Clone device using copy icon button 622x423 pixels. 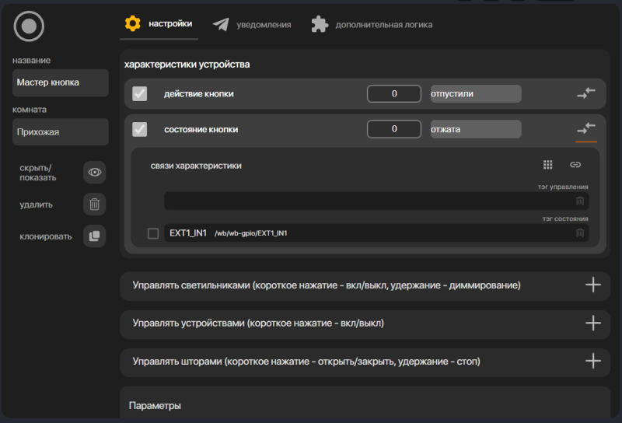point(94,236)
